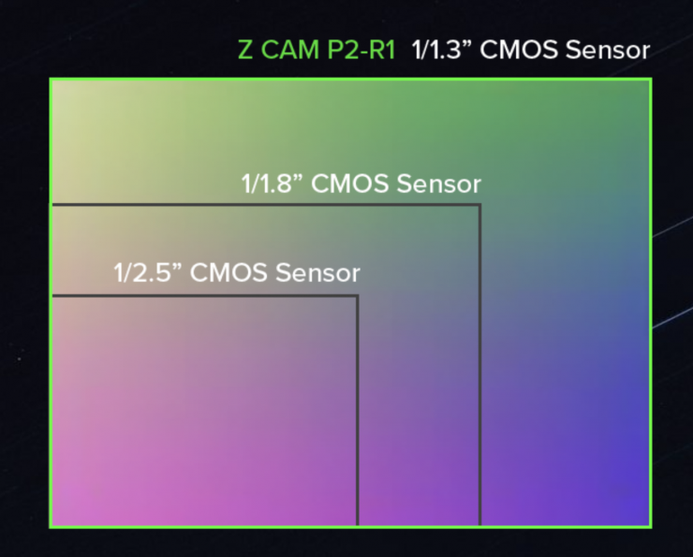Click top-right corner of the 1/2.5” sensor outline
Viewport: 693px width, 557px height.
(x=357, y=297)
